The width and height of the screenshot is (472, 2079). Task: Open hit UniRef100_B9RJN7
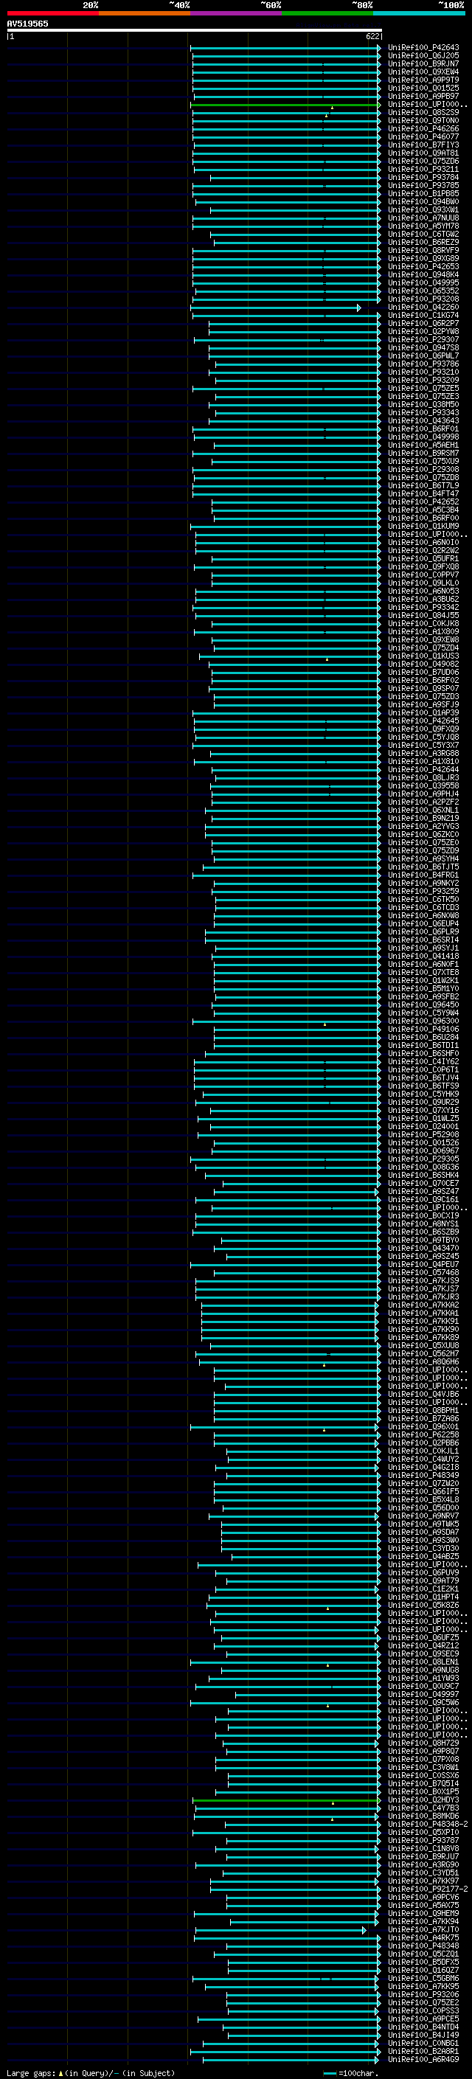tap(423, 63)
